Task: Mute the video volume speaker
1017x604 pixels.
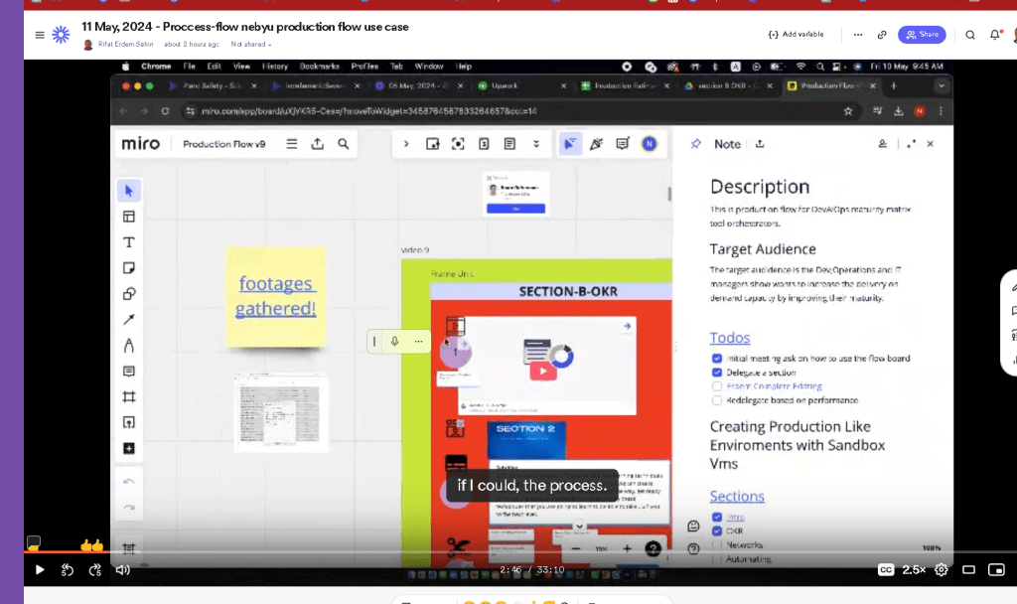Action: click(122, 569)
